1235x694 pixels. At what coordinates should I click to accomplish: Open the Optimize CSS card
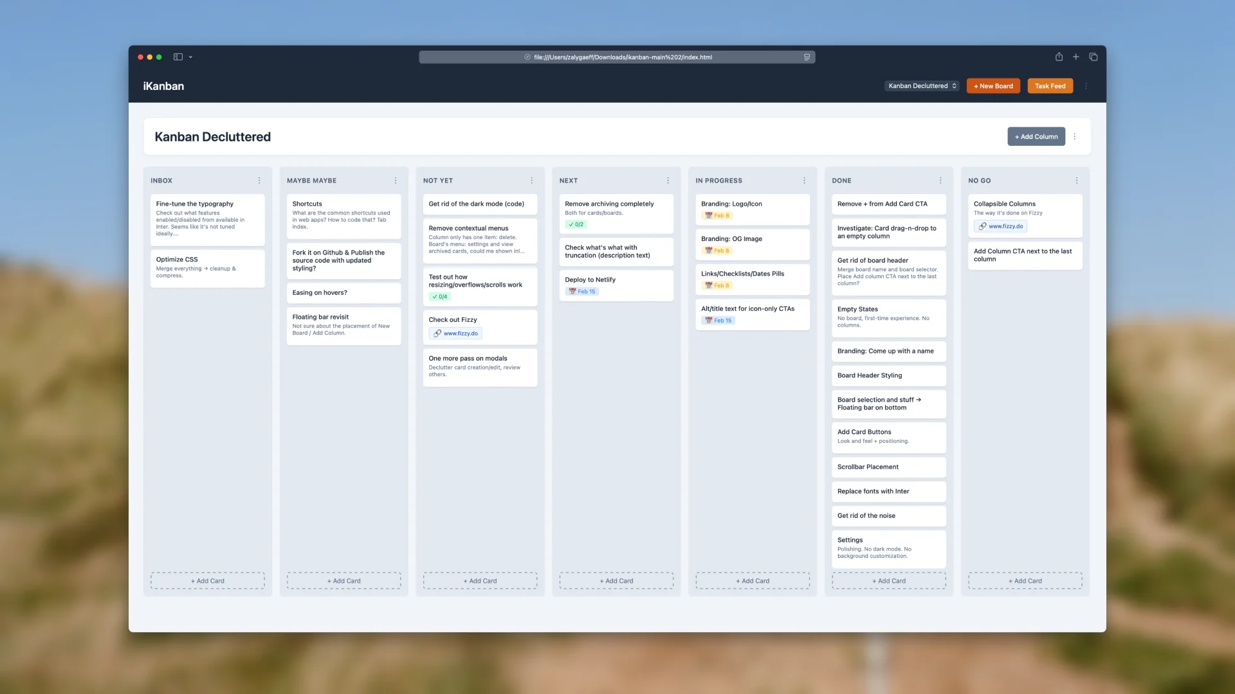[208, 268]
